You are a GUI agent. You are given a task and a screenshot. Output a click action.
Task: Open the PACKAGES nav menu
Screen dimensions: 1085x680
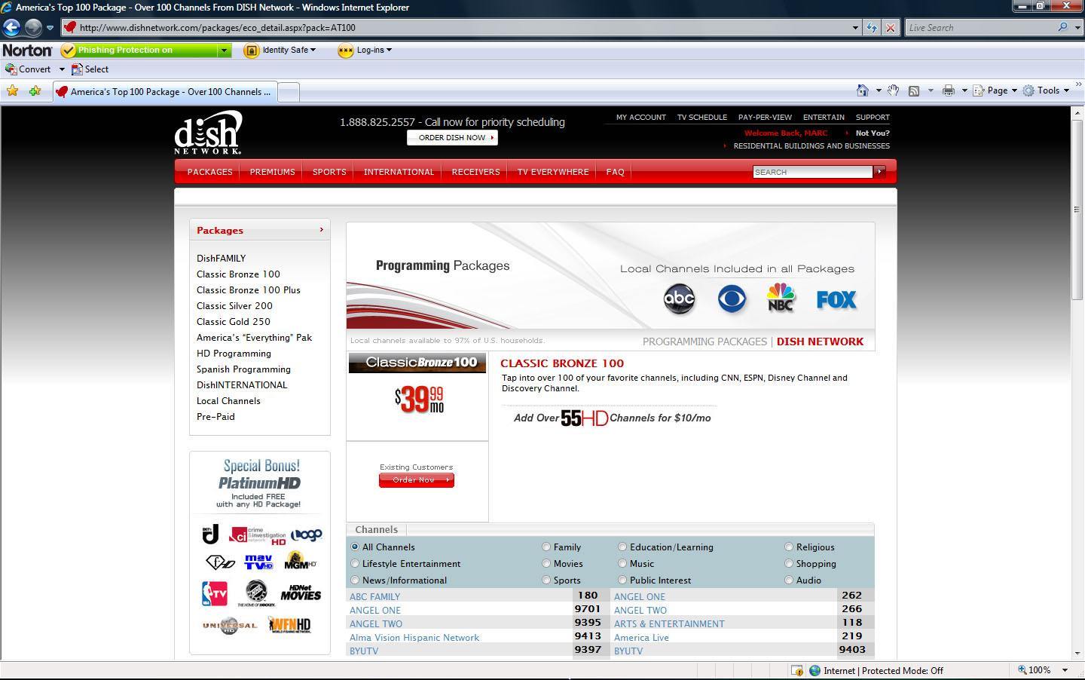click(x=210, y=172)
